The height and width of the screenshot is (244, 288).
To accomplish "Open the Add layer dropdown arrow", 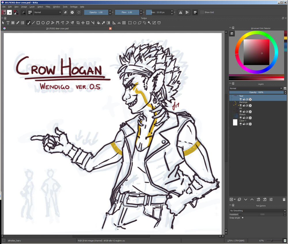I will (x=235, y=199).
